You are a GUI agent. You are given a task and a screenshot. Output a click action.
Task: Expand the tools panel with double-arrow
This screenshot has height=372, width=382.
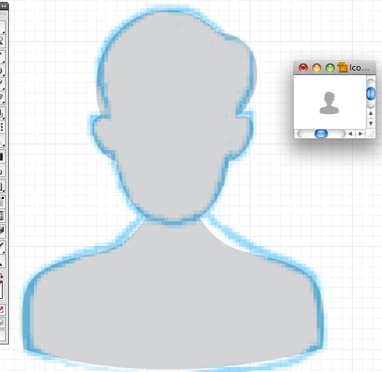pos(3,6)
